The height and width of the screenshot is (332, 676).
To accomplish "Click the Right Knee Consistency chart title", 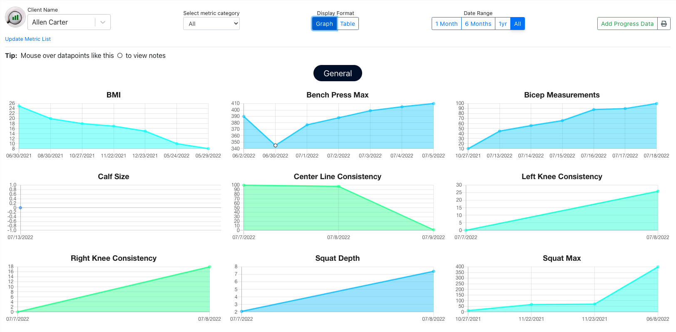I will click(114, 258).
